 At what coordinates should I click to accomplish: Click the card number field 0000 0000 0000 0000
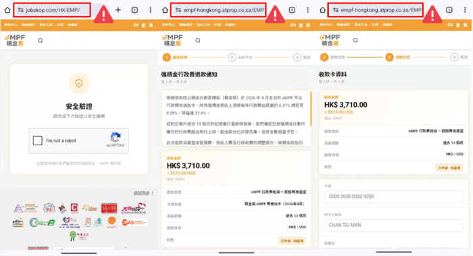click(x=394, y=197)
